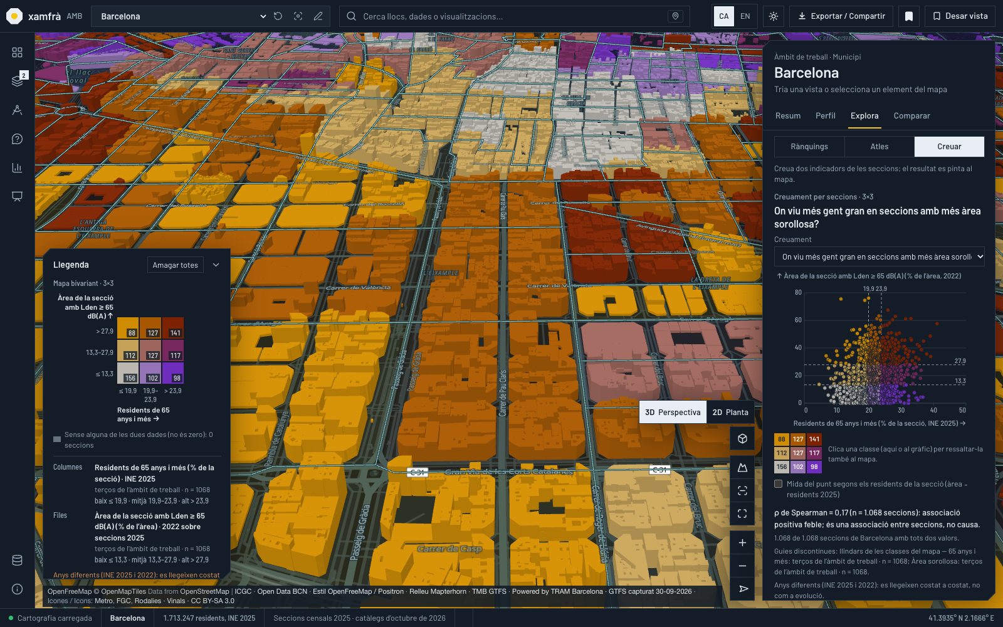Click the fullscreen corners icon in map controls

742,514
